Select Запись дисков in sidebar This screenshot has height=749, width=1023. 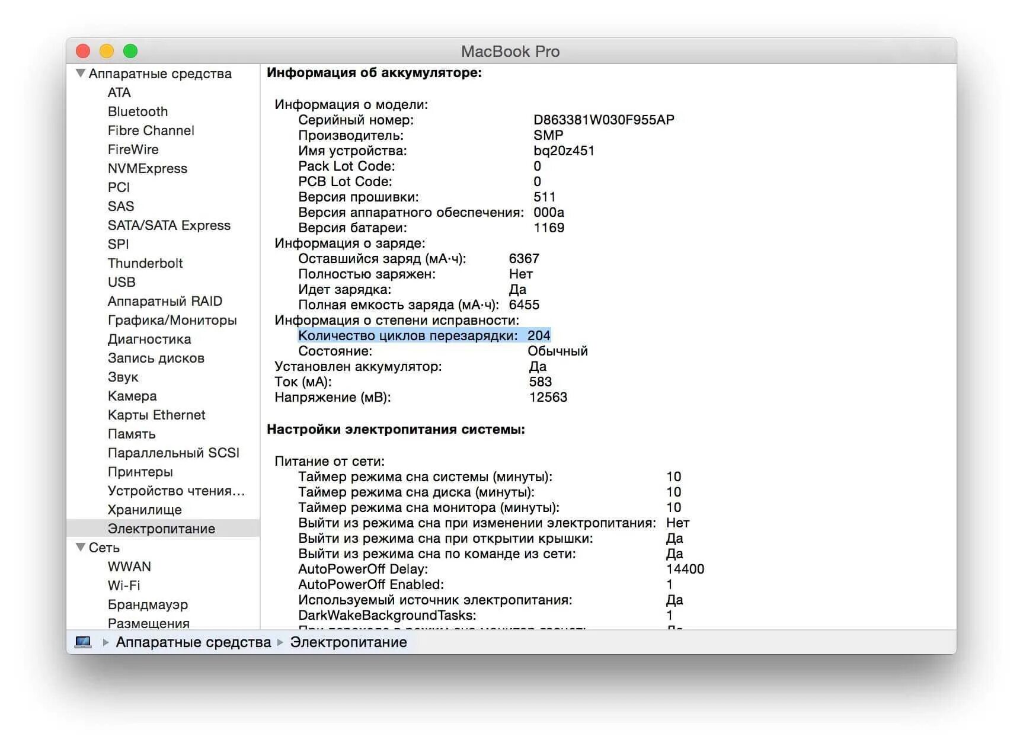(x=156, y=358)
